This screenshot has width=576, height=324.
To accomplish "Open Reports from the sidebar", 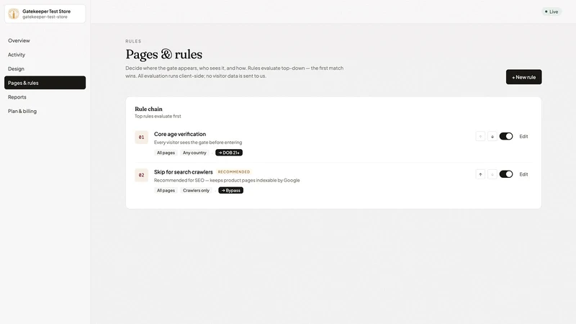I will [45, 97].
